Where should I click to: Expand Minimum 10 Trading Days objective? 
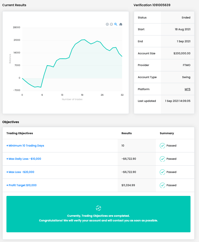click(x=25, y=146)
